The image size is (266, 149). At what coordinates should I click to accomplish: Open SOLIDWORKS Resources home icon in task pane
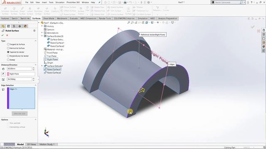(x=264, y=30)
